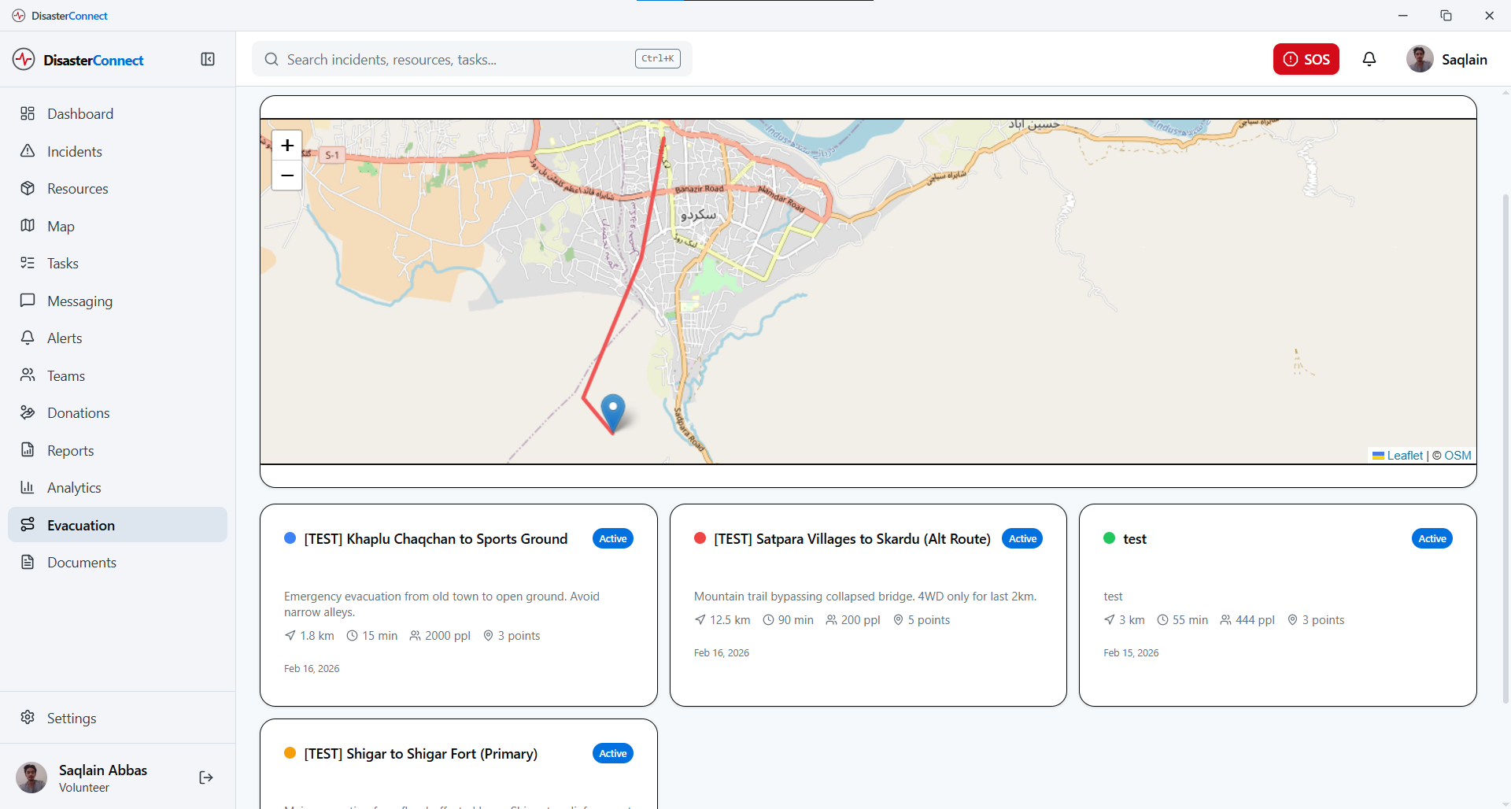Open Settings from the sidebar
Viewport: 1511px width, 809px height.
72,718
